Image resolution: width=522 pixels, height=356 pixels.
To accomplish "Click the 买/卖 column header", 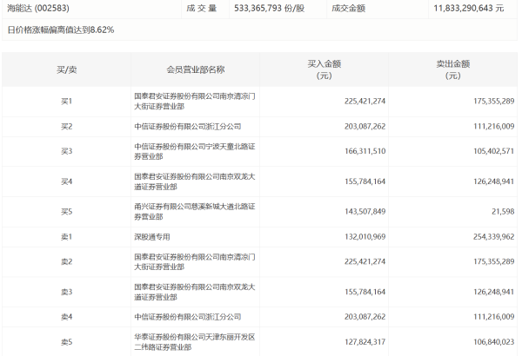I will (x=67, y=69).
